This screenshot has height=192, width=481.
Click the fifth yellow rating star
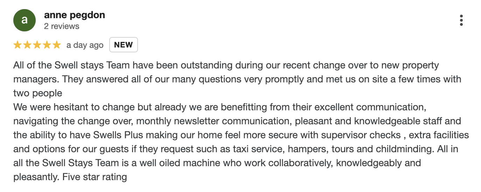pos(56,45)
